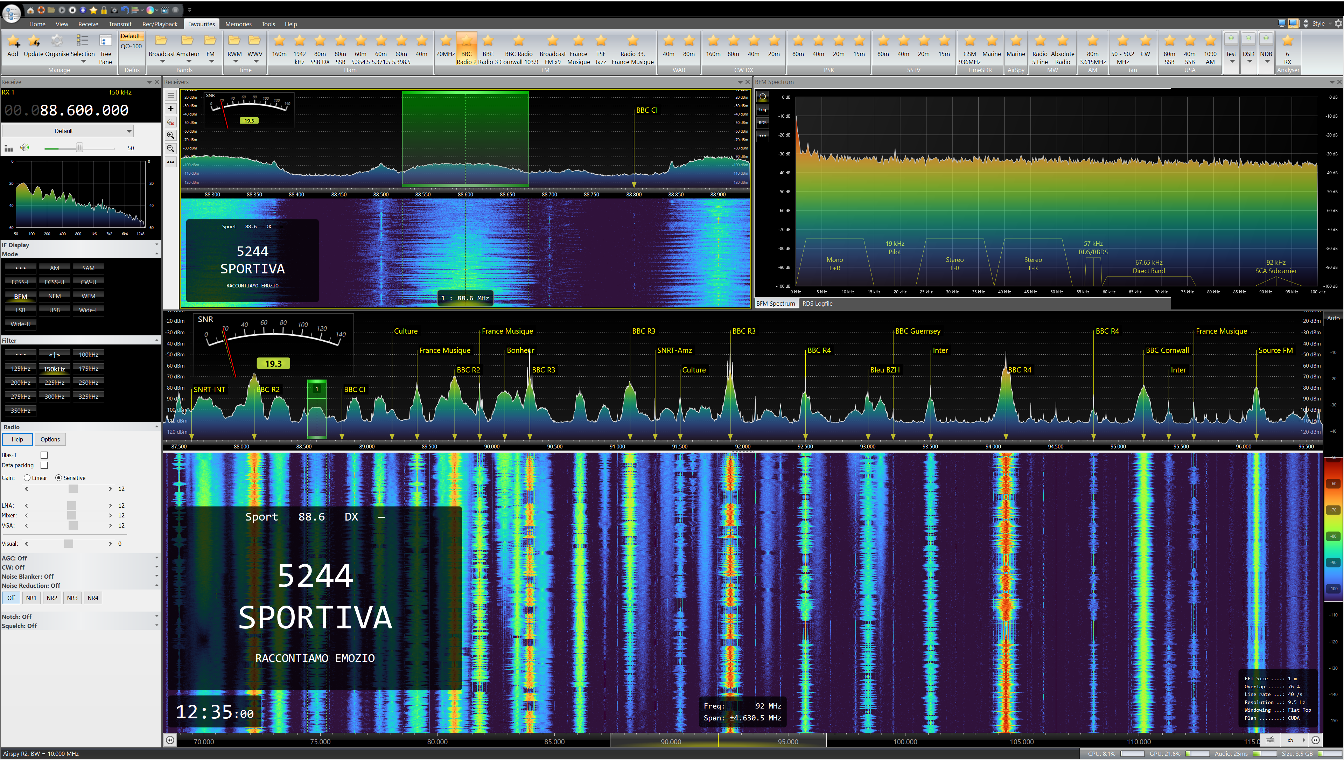Click the volume speaker icon
Screen dimensions: 1344x760
(24, 148)
